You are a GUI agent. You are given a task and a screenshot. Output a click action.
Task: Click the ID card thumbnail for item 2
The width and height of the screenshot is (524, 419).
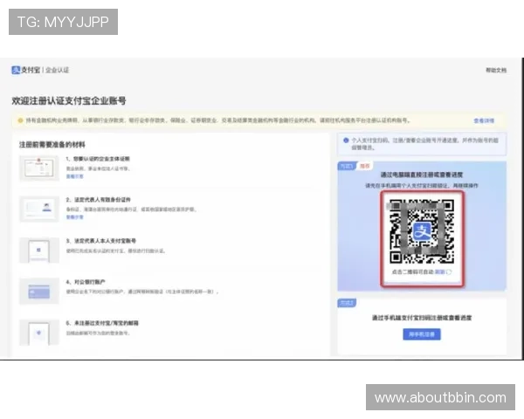[x=39, y=209]
